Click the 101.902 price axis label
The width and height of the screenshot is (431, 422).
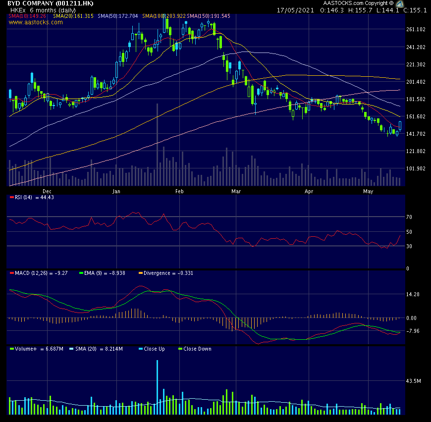click(x=416, y=168)
